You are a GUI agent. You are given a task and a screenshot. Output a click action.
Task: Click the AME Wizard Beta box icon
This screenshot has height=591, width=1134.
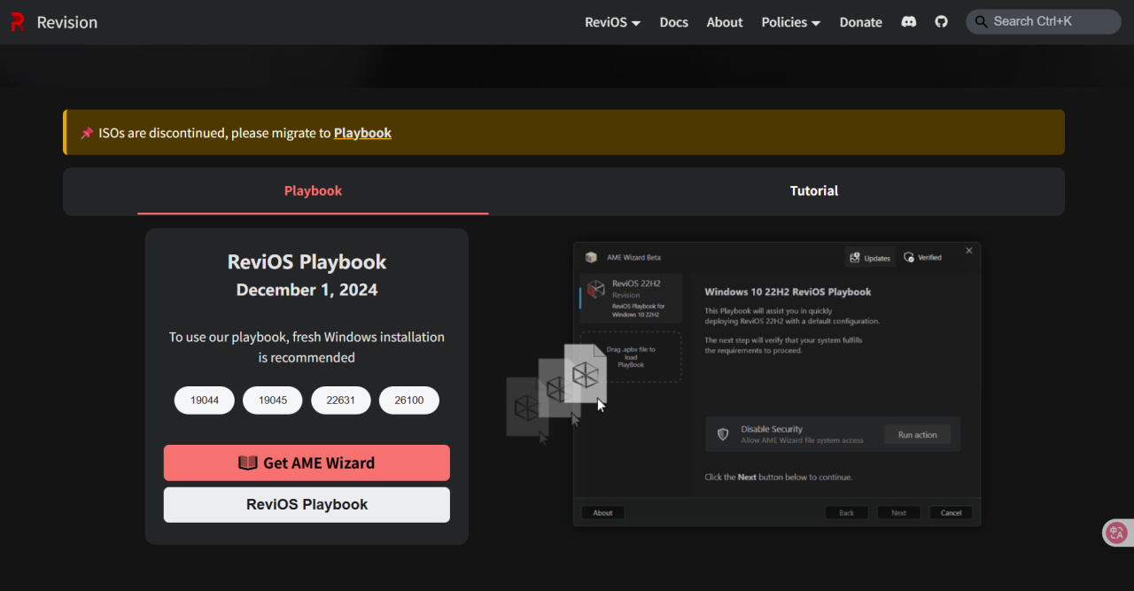click(x=591, y=258)
